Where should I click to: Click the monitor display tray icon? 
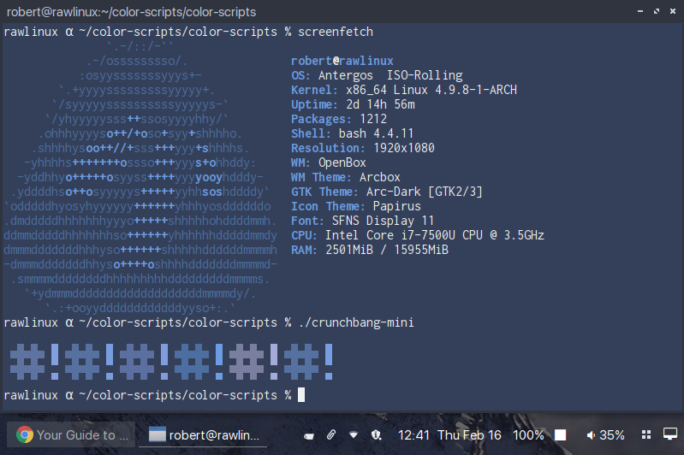click(670, 434)
